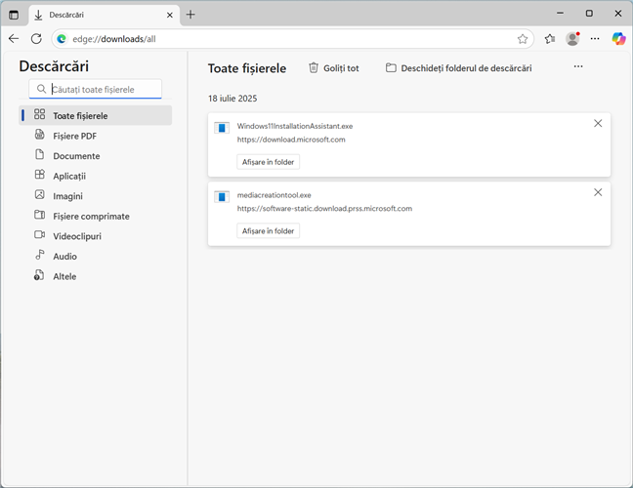The height and width of the screenshot is (488, 633).
Task: Open the tab actions menu icon
Action: [14, 15]
